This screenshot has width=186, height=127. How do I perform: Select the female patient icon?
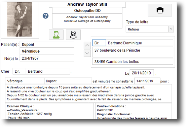[x=73, y=35]
